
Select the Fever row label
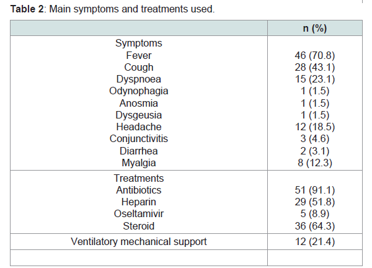tap(139, 56)
